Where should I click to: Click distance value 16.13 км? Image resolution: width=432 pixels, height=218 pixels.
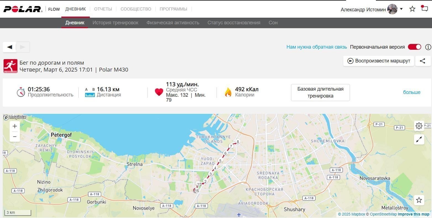pos(108,89)
